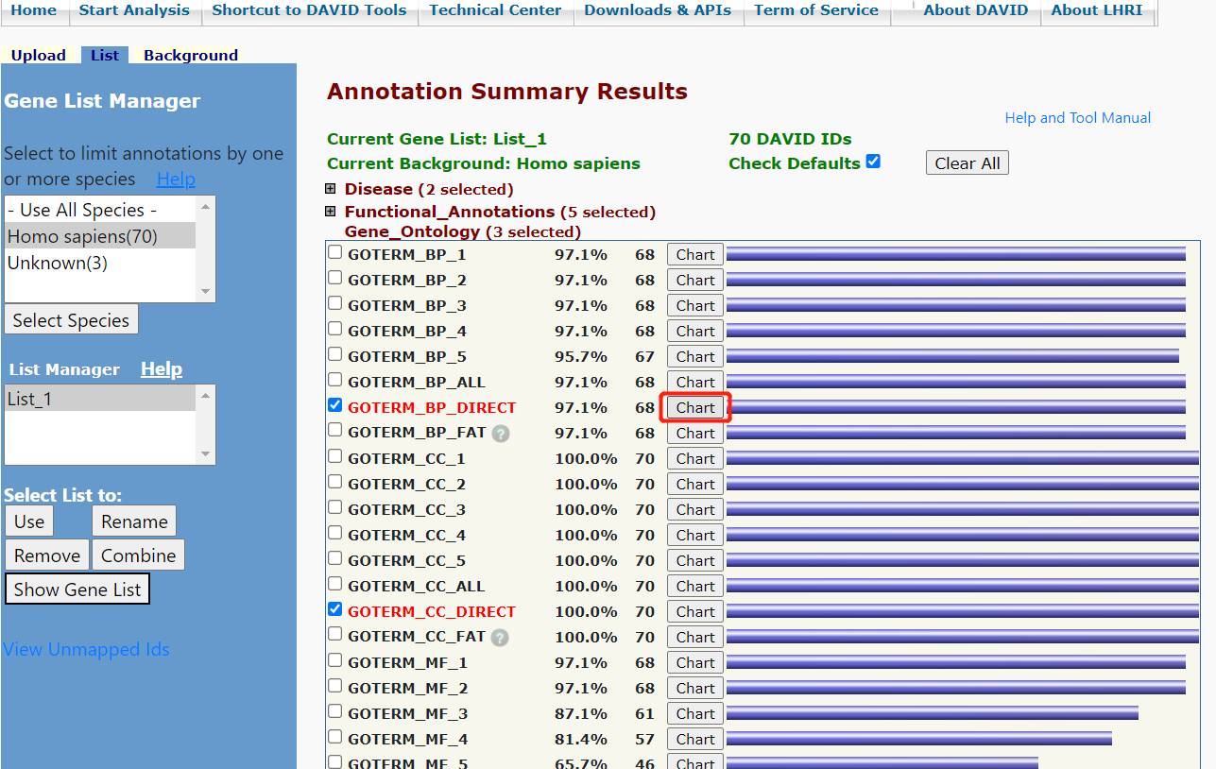
Task: Open help icon beside GOTERM_BP_FAT
Action: 501,434
